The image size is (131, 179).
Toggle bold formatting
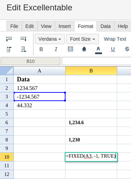[41, 49]
